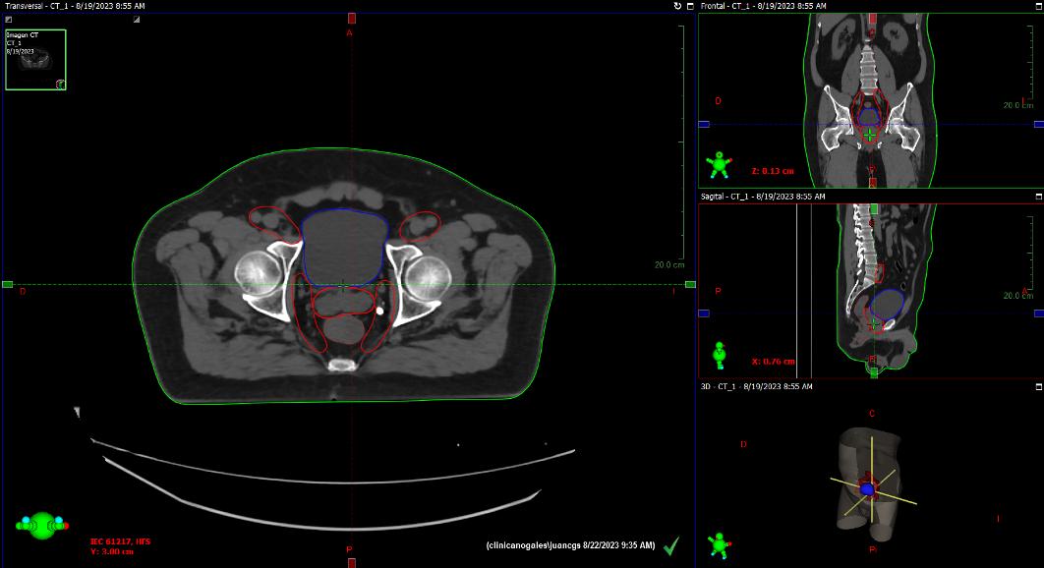Screen dimensions: 1044x568
Task: Click the left blue plane handle in Frontal view
Action: point(704,125)
